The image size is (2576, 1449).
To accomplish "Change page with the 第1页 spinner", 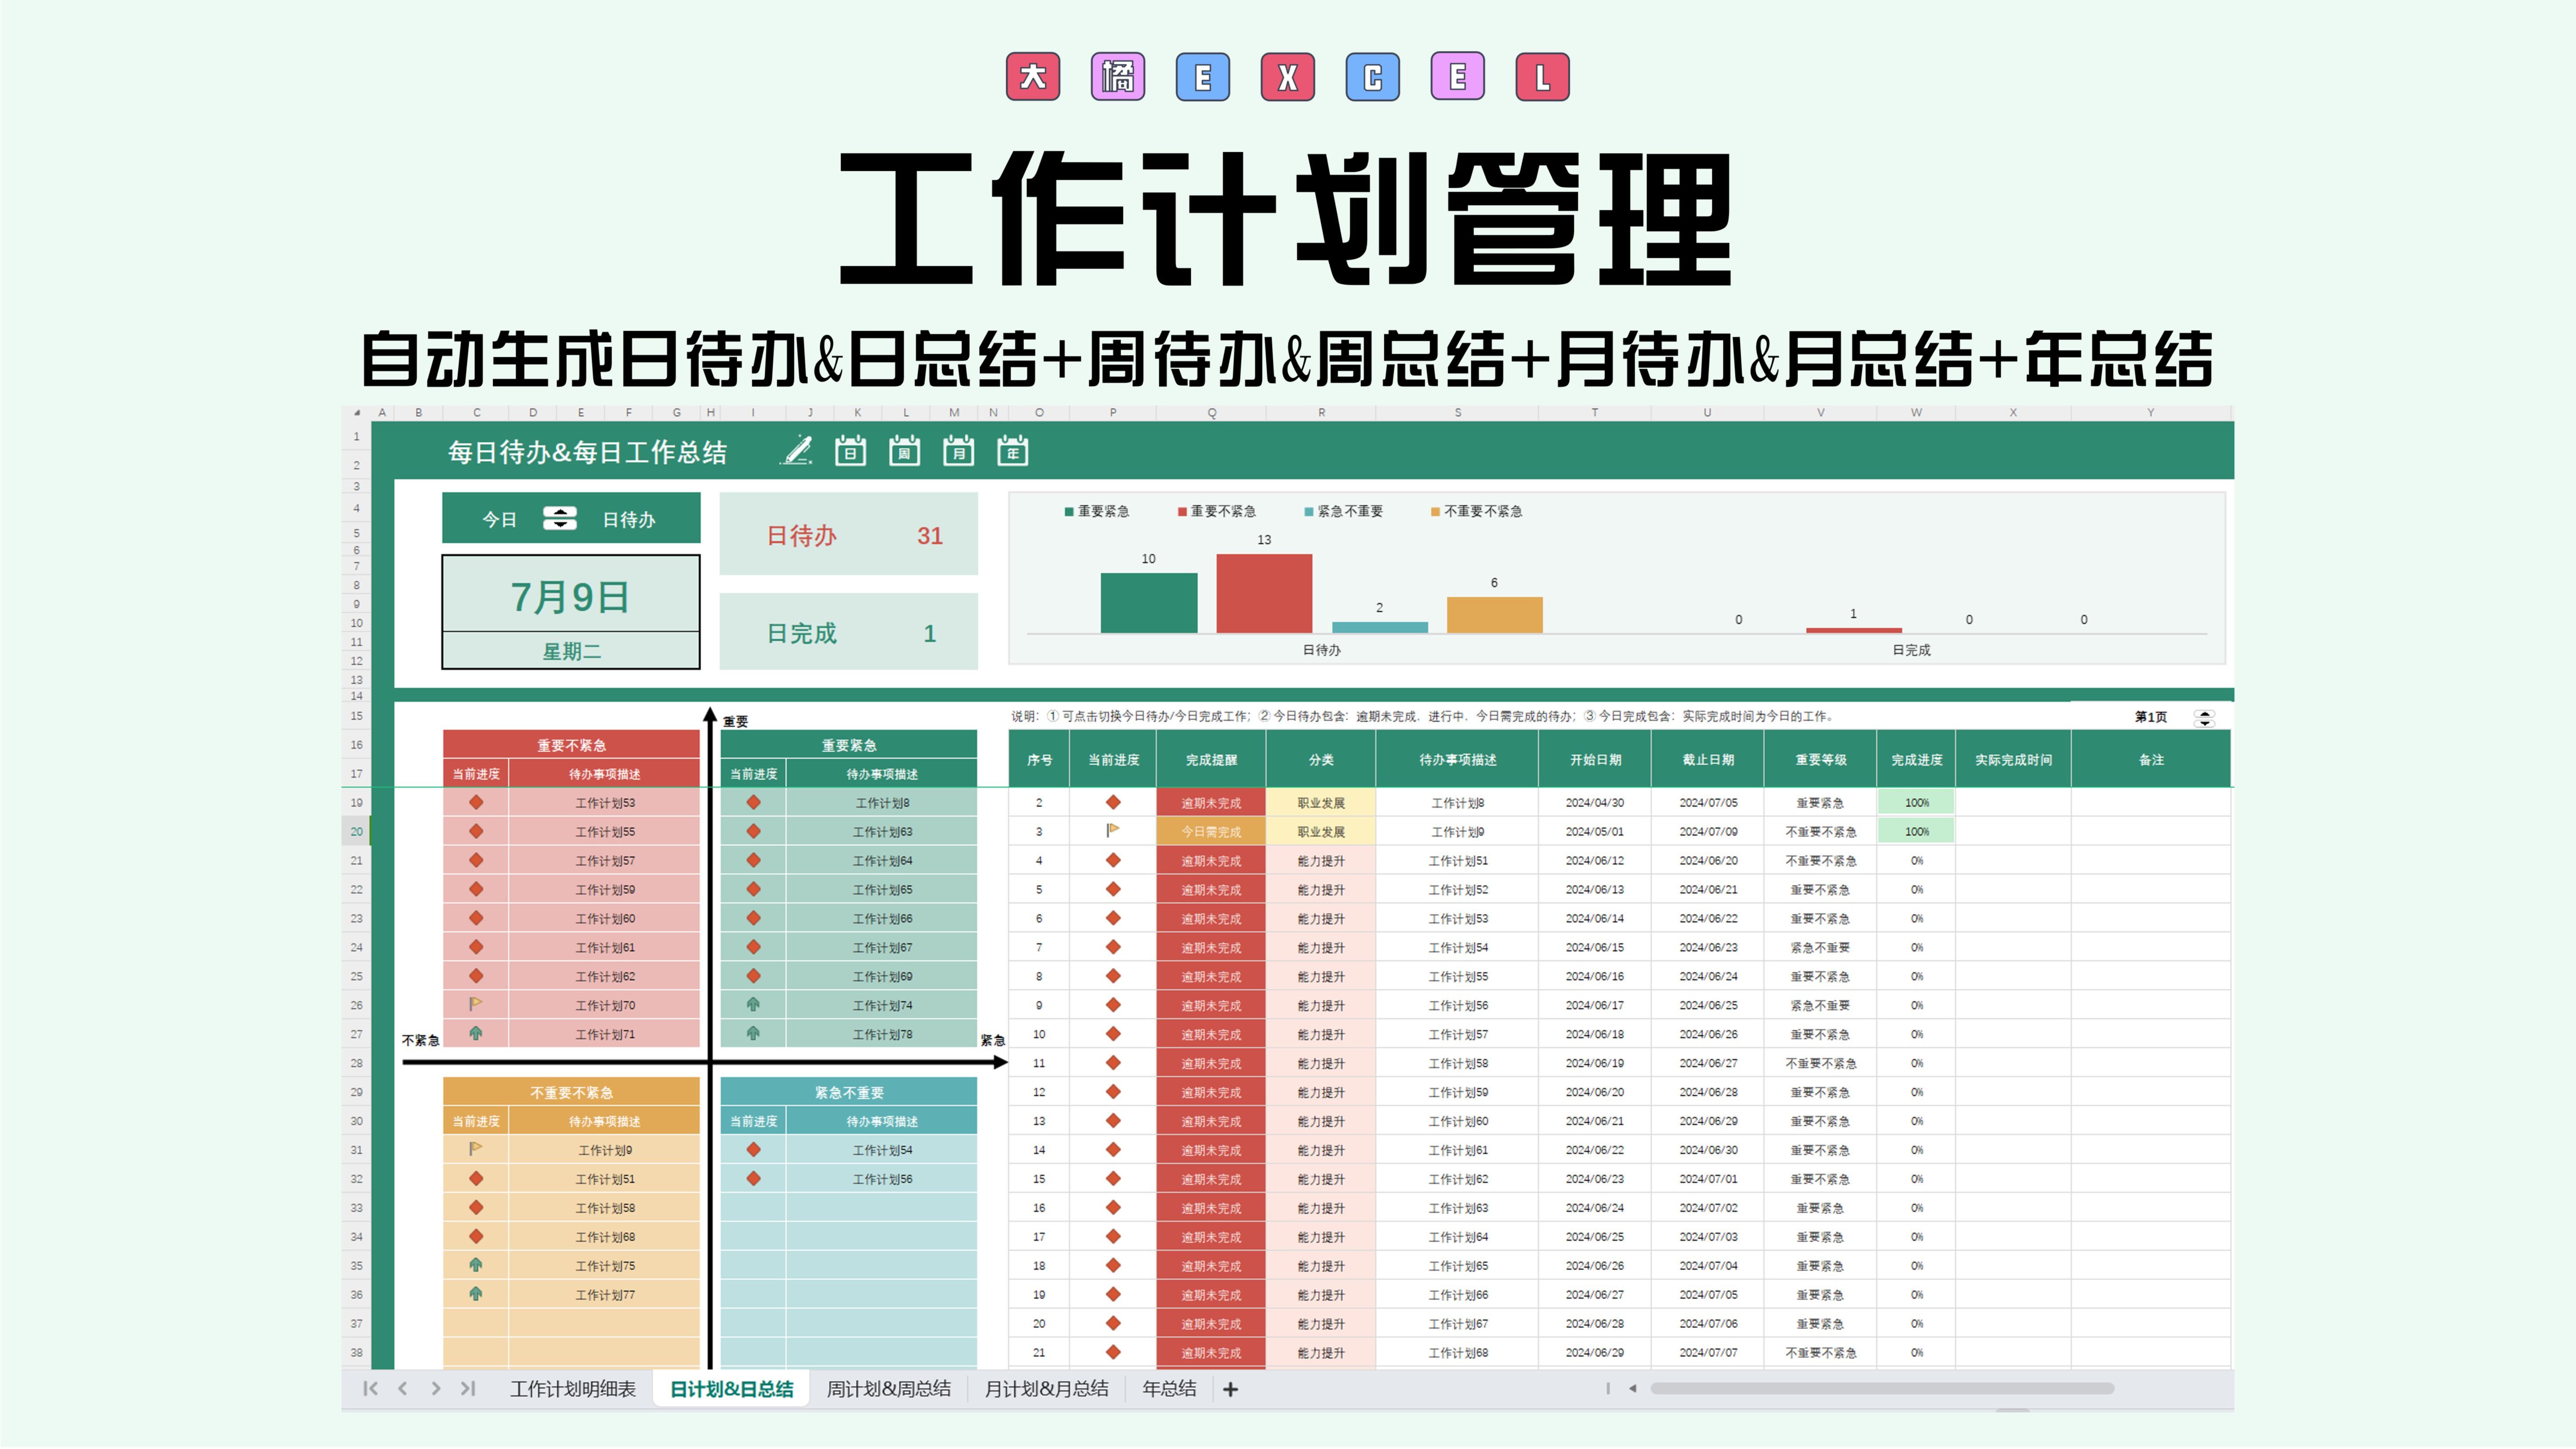I will [x=2204, y=717].
